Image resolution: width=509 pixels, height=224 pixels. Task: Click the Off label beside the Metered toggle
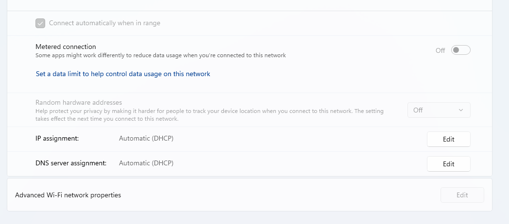(x=440, y=50)
